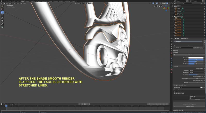Click the play animation button

coord(86,104)
